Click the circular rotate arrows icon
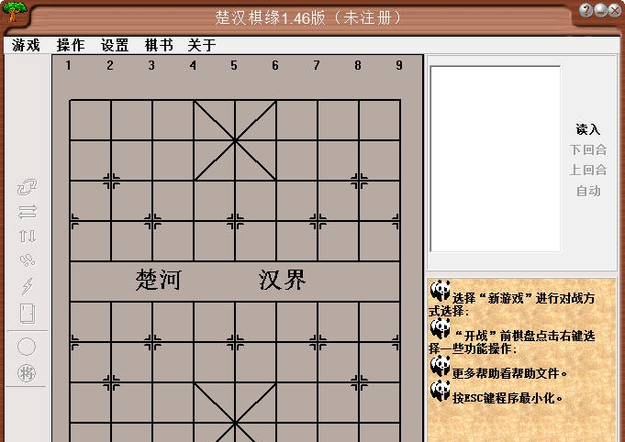This screenshot has height=442, width=625. (x=28, y=187)
